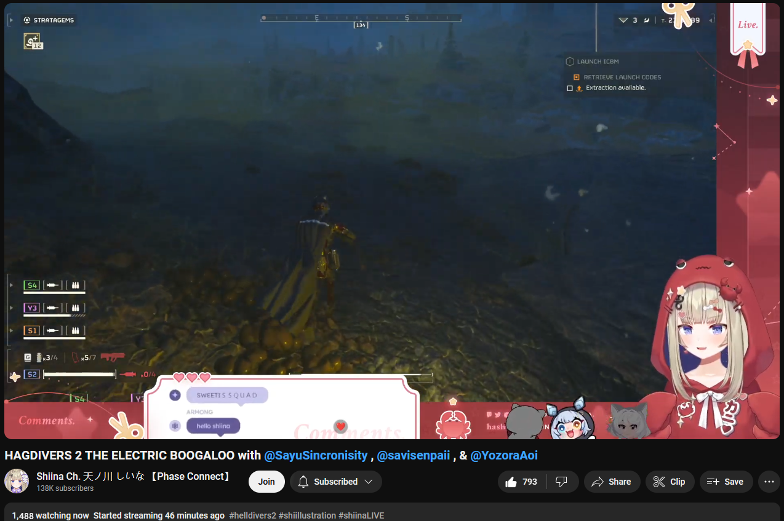Click the 793 like count
This screenshot has width=784, height=521.
pyautogui.click(x=530, y=482)
